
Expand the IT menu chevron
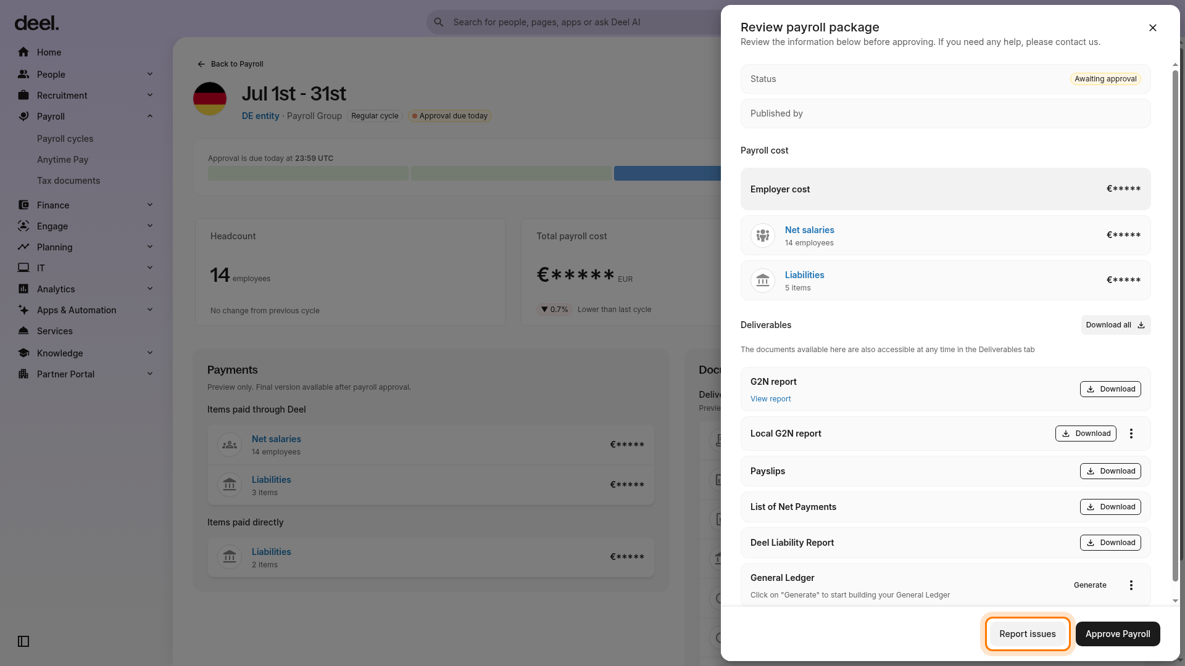coord(150,268)
